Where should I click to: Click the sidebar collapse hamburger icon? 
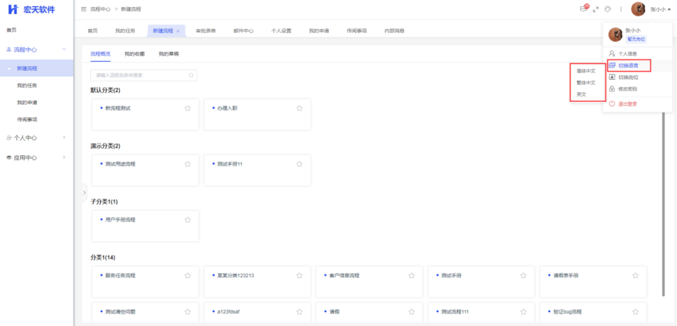[x=83, y=9]
